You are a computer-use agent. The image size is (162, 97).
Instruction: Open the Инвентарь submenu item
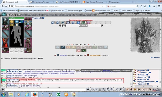click(x=102, y=15)
